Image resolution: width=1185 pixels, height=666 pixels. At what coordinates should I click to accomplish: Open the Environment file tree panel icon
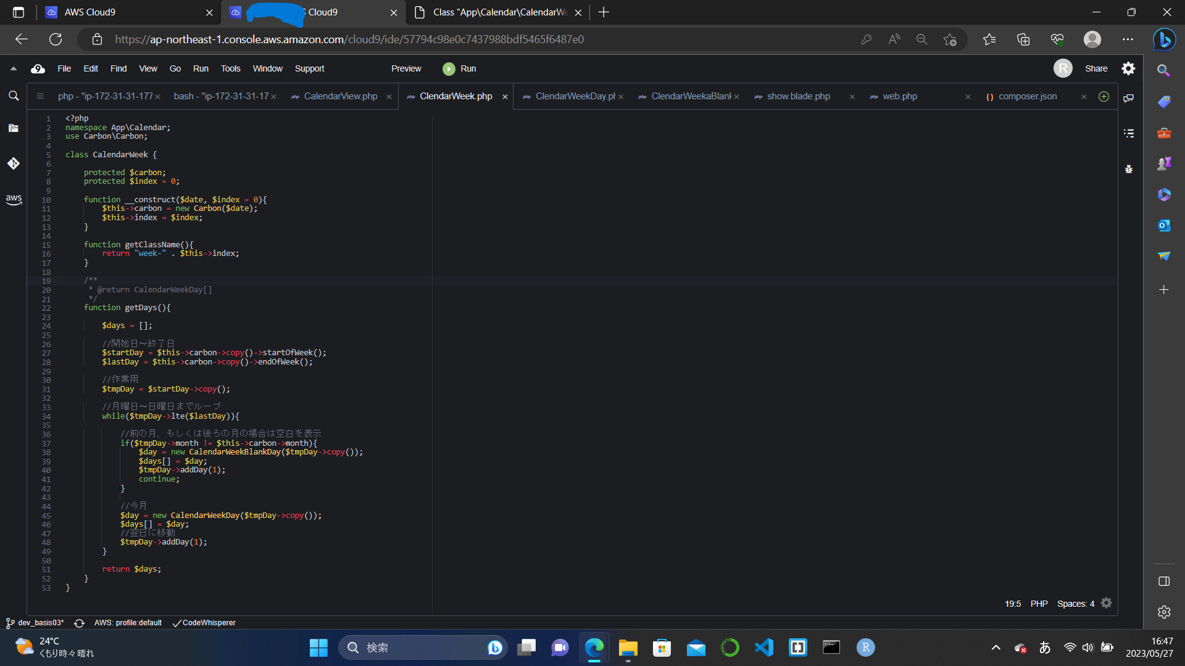pyautogui.click(x=14, y=128)
